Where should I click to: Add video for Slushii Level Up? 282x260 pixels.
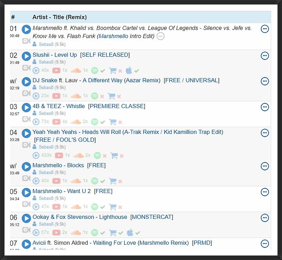click(26, 68)
